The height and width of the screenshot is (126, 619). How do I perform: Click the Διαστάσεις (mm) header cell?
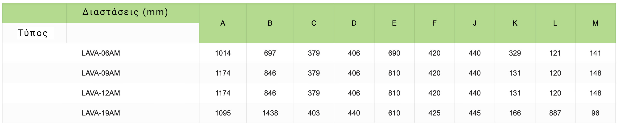coord(125,12)
